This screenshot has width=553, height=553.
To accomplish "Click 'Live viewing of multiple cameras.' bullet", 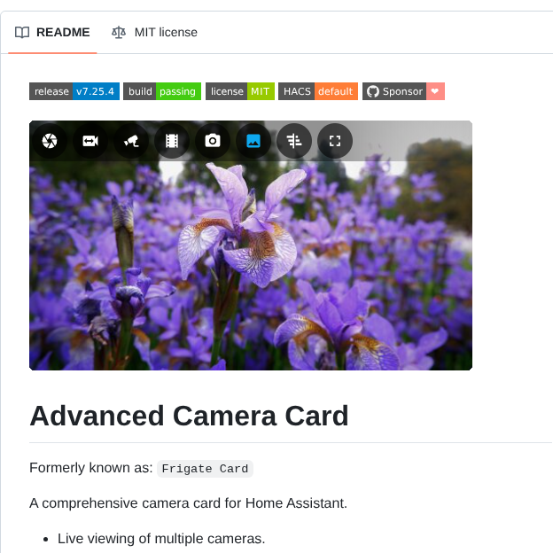I will tap(161, 539).
